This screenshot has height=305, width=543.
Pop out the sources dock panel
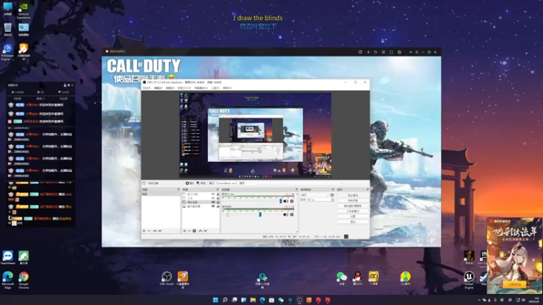pos(217,190)
